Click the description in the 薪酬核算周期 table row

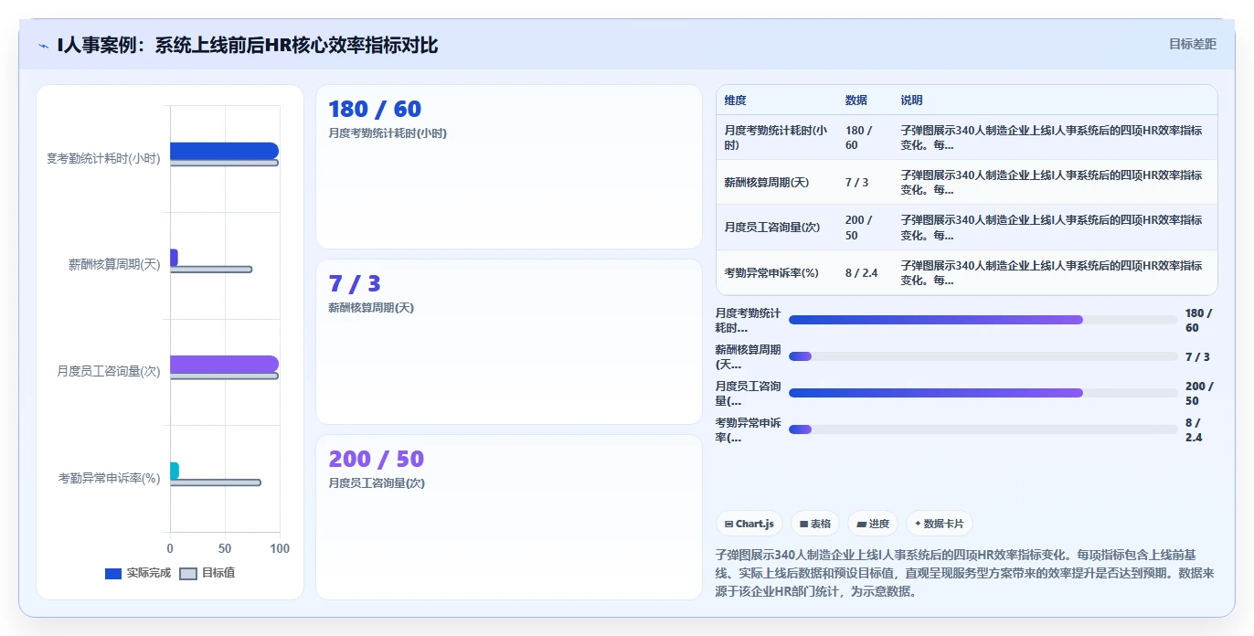tap(1052, 183)
